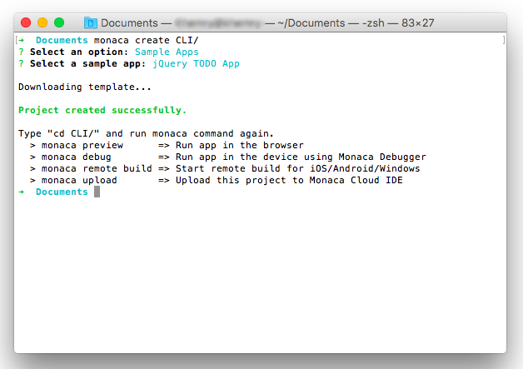
Task: Click 'Upload this project to Monaca Cloud IDE' text
Action: pos(289,180)
